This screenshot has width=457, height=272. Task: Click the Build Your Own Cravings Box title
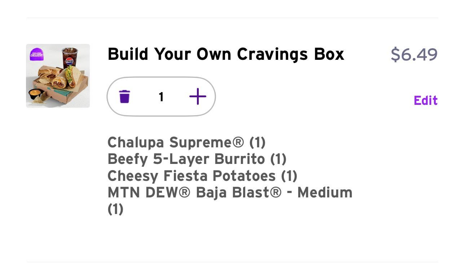[x=226, y=54]
